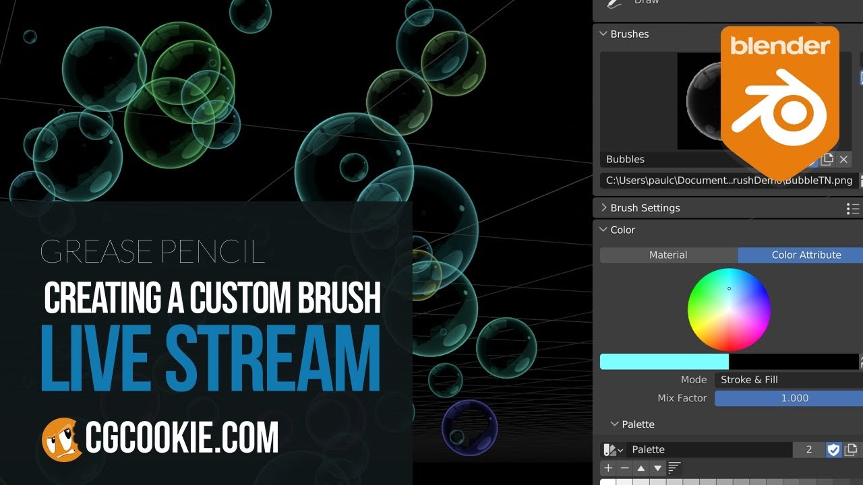
Task: Click the Palette name field
Action: pos(709,449)
